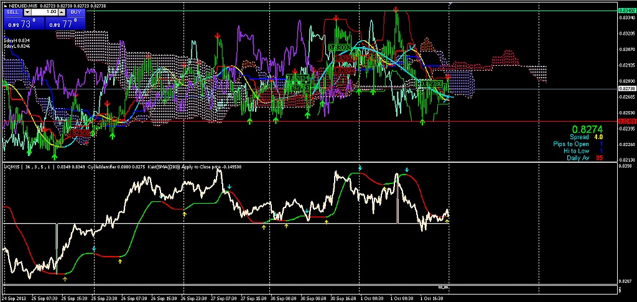Viewport: 637px width, 302px height.
Task: Click the 1.00 lot volume field
Action: click(45, 12)
